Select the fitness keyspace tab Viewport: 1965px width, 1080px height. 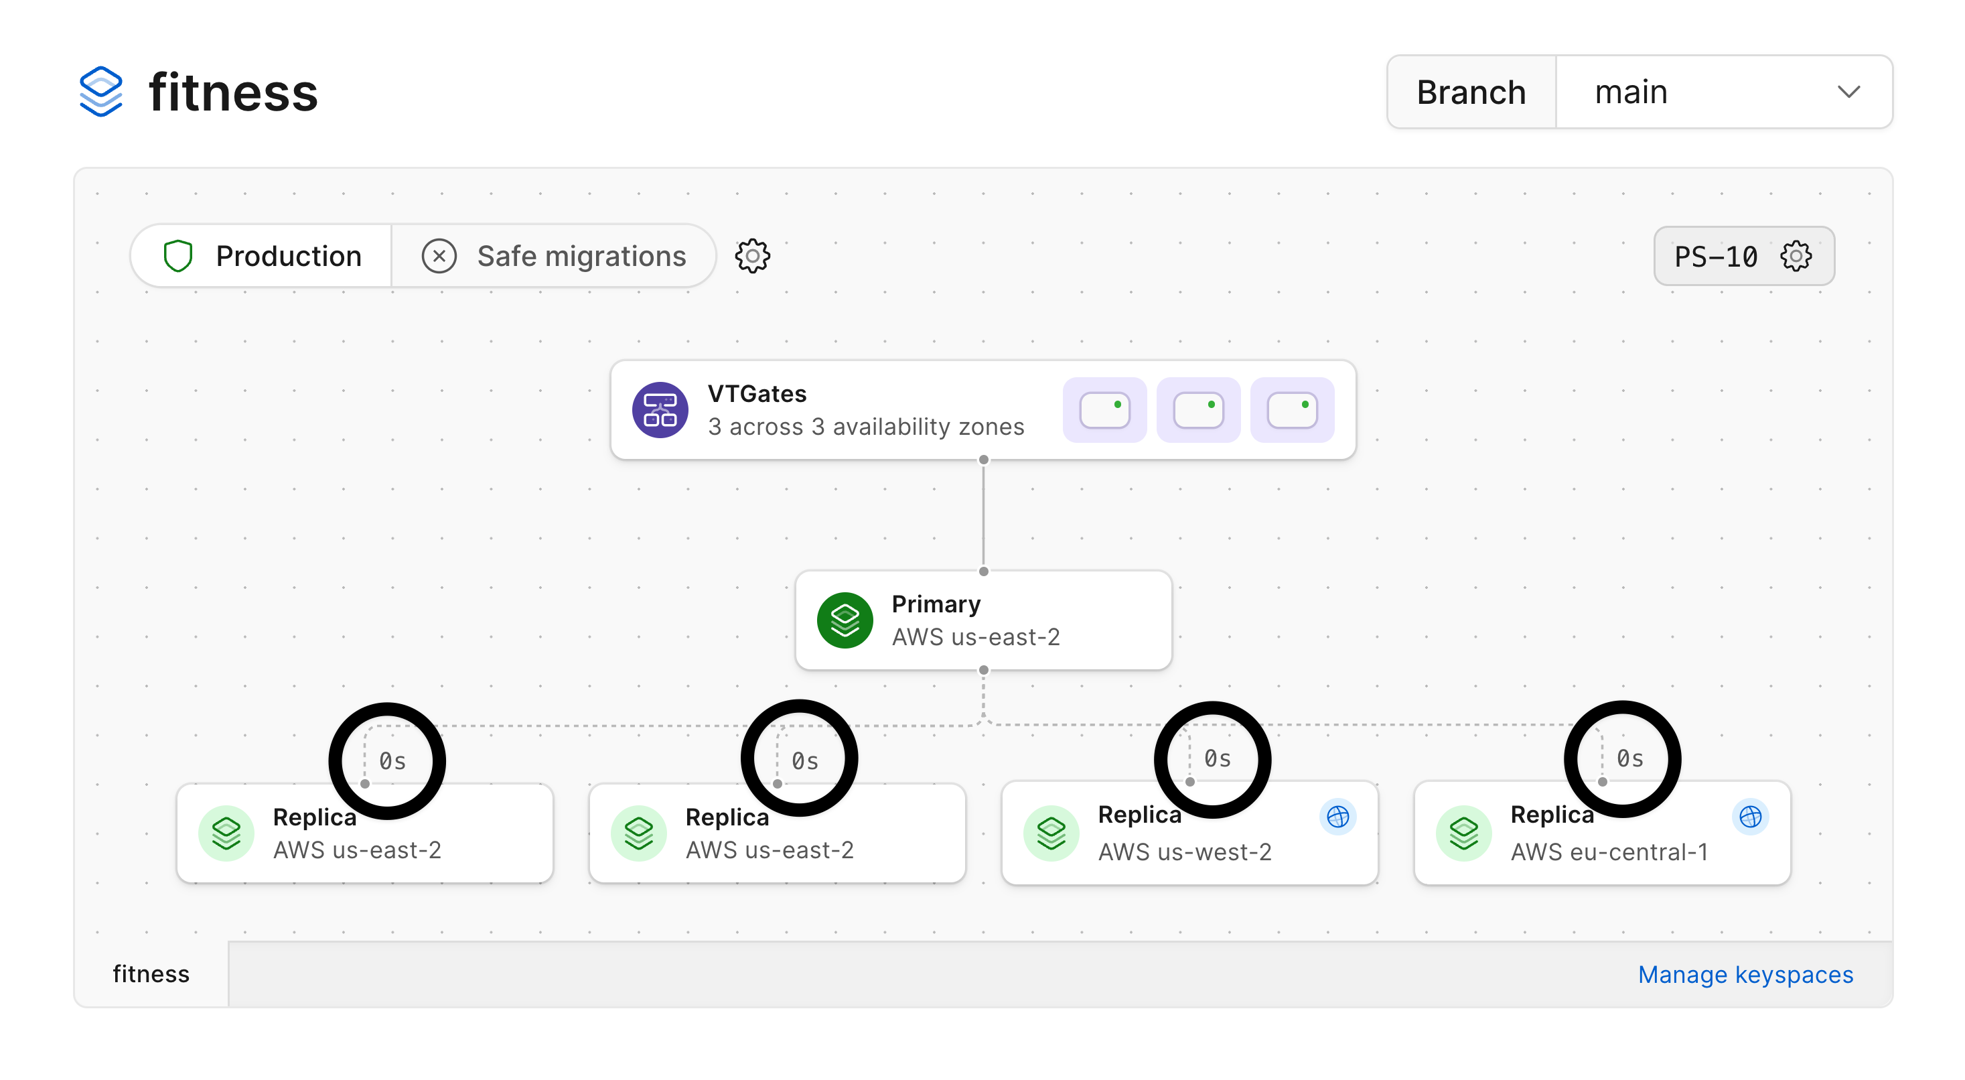151,975
